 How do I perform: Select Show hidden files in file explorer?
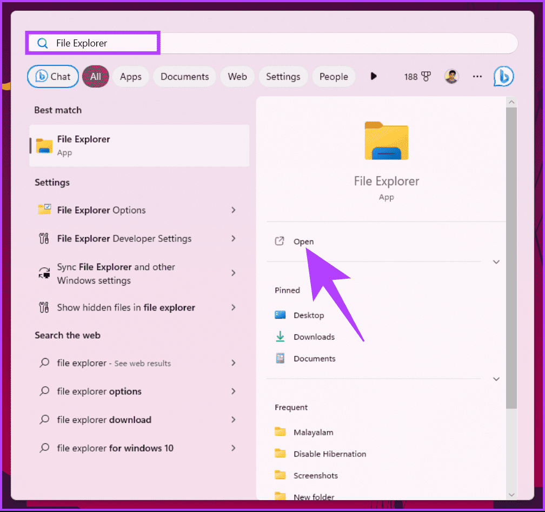126,307
